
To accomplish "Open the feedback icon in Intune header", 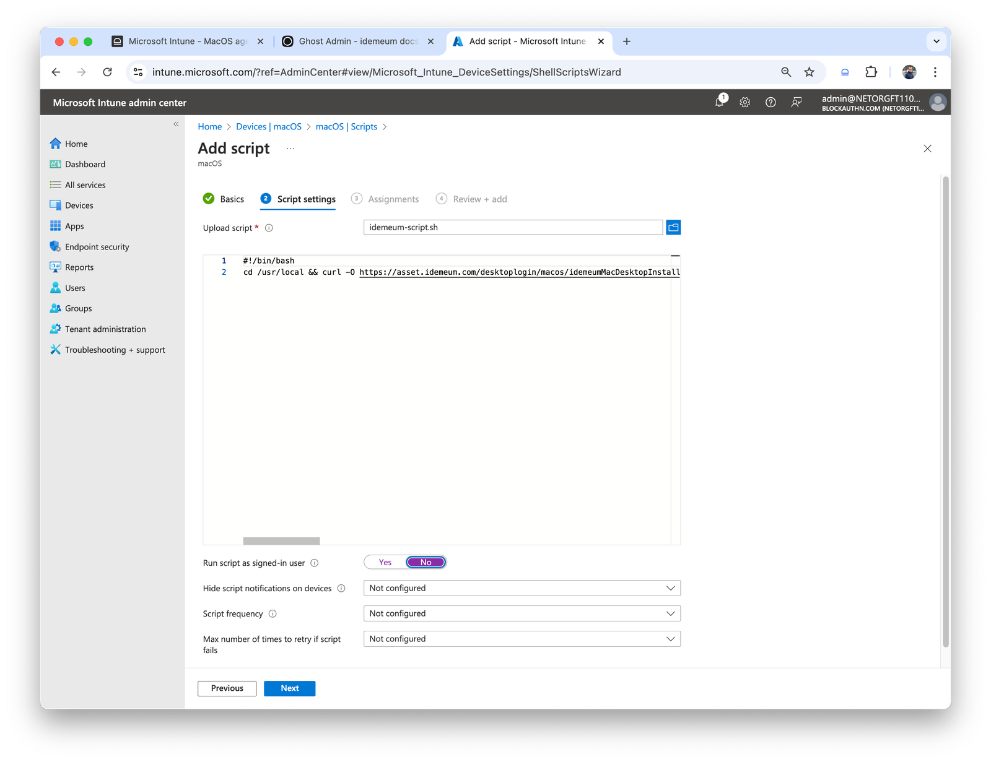I will (797, 102).
